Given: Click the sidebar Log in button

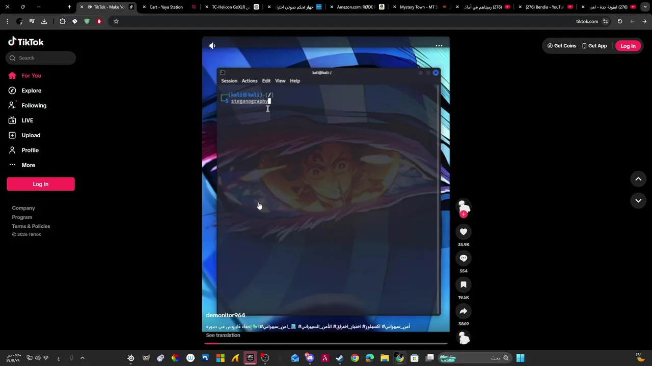Looking at the screenshot, I should pos(41,184).
